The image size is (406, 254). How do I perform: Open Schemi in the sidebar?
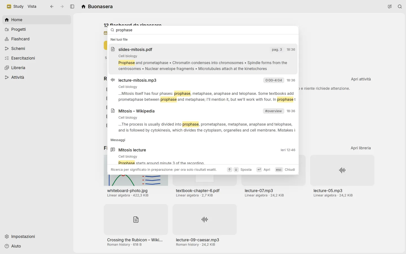click(37, 49)
